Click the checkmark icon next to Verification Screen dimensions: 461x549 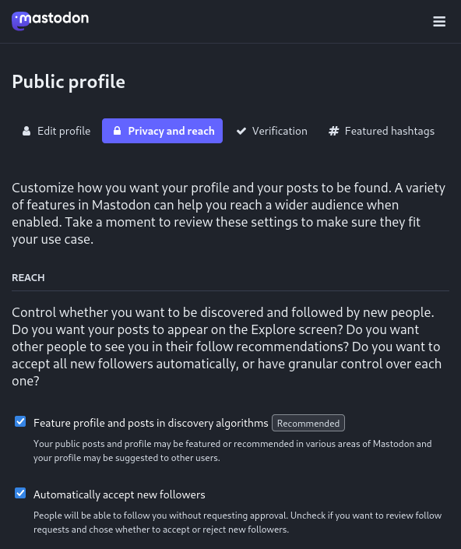coord(241,131)
